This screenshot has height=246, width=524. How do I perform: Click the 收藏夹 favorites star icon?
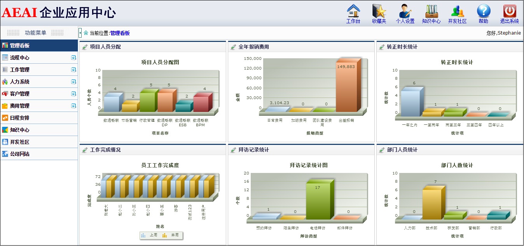tap(379, 11)
